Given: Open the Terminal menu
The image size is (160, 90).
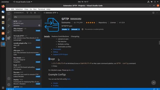Looking at the screenshot, I should tap(41, 9).
